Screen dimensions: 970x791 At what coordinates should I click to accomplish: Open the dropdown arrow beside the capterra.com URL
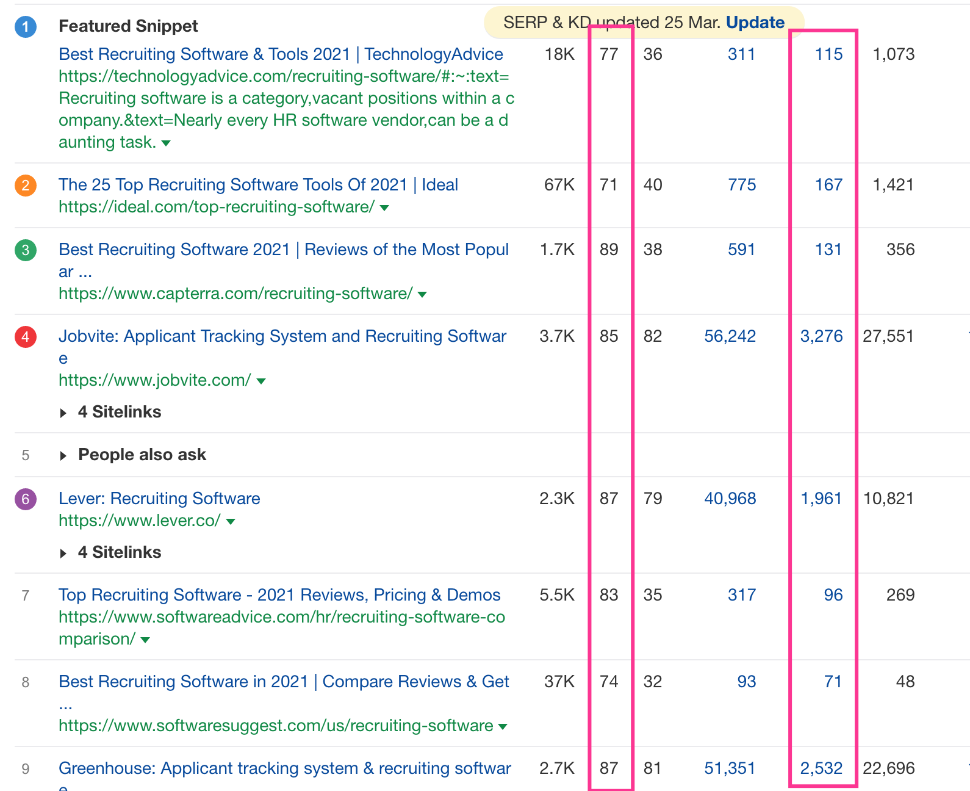pos(422,295)
